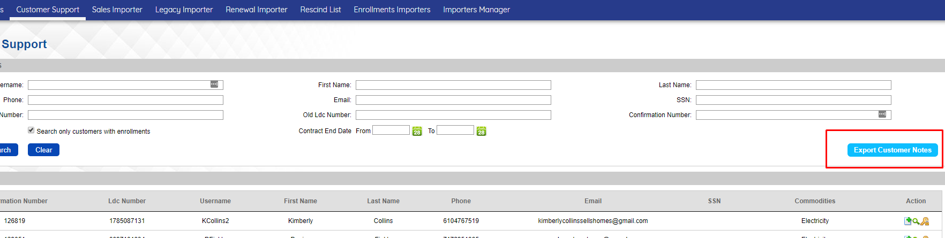Click the add-note icon for Kimberly Collins

point(907,221)
